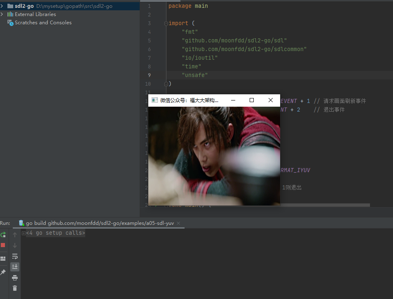Expand the sdl2-go project node
Image resolution: width=393 pixels, height=299 pixels.
click(x=2, y=6)
